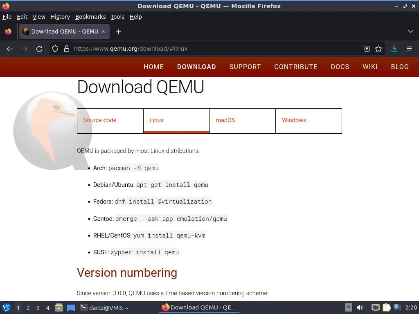Viewport: 419px width, 314px height.
Task: Toggle reader view icon
Action: [367, 49]
